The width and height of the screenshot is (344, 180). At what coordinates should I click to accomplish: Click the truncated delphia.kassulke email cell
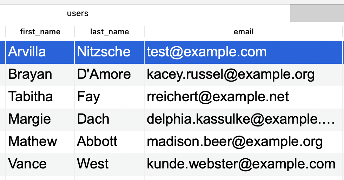pyautogui.click(x=244, y=119)
